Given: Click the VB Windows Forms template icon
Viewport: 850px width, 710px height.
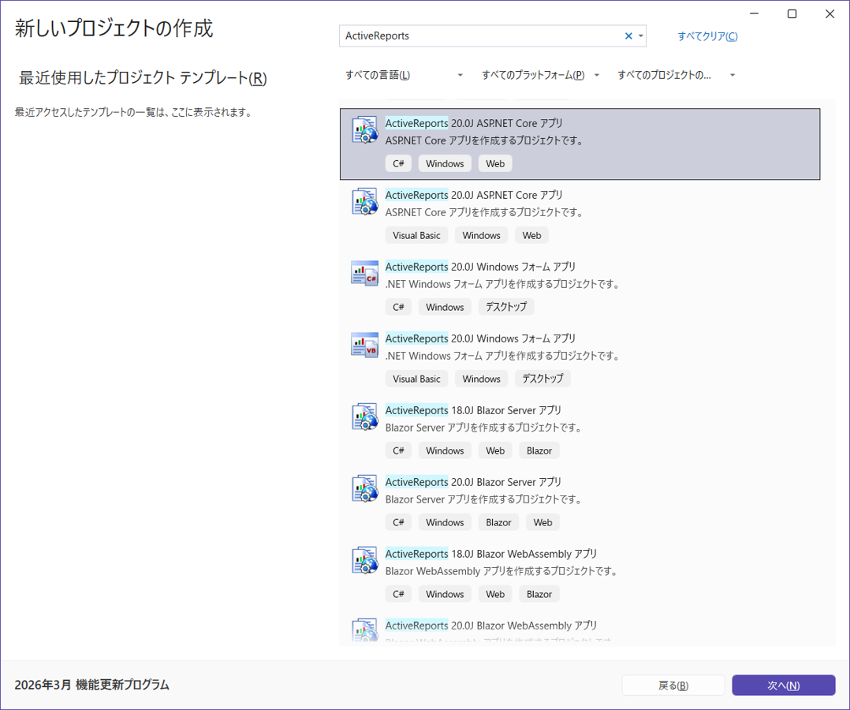Looking at the screenshot, I should tap(364, 345).
